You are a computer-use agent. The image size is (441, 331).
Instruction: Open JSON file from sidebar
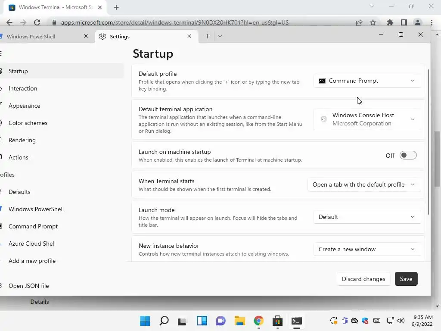click(x=61, y=286)
